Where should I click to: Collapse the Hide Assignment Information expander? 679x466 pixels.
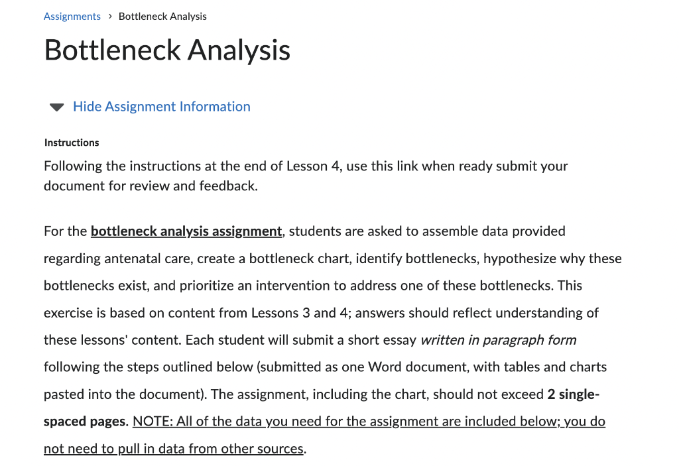(x=162, y=107)
